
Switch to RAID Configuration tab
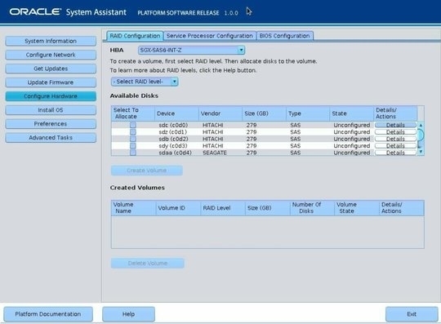135,36
